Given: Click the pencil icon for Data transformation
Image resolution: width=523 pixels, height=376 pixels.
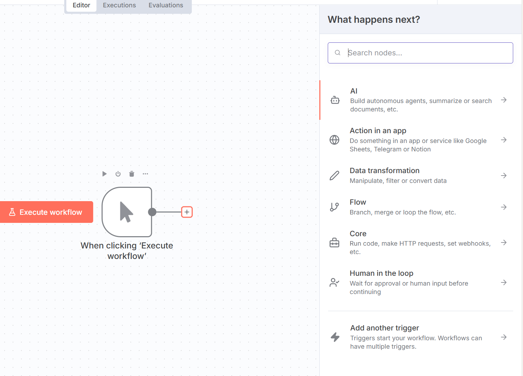Looking at the screenshot, I should click(334, 176).
